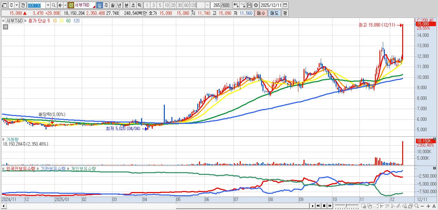
Task: Select interval 30 button
Action: pyautogui.click(x=180, y=5)
